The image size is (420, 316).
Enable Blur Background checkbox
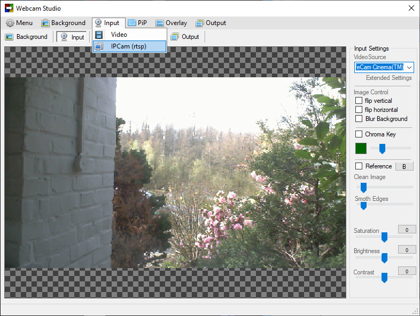(x=359, y=119)
